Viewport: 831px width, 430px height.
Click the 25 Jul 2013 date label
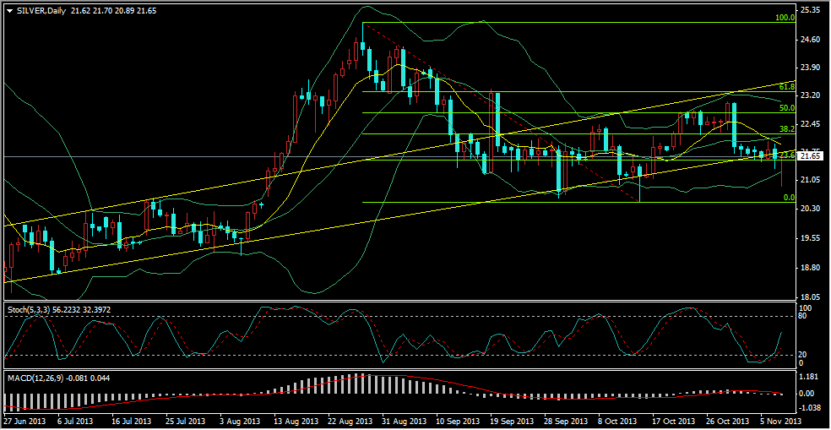pos(185,422)
